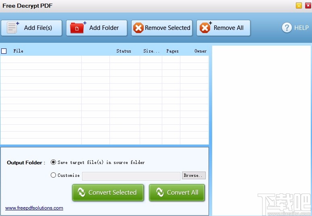Sort by the Status column header
This screenshot has width=312, height=216.
(x=124, y=51)
